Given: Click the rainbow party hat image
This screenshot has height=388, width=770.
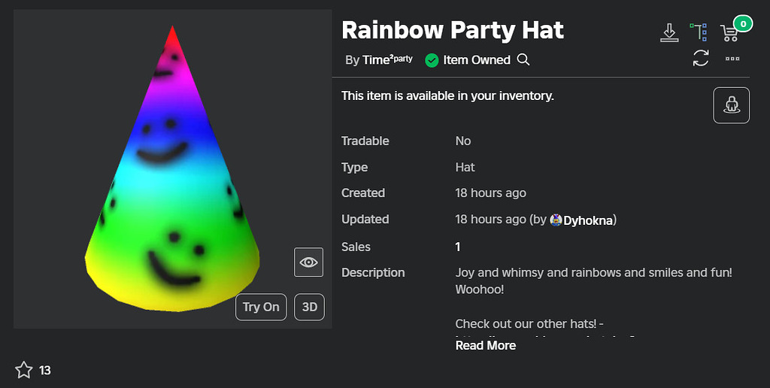Looking at the screenshot, I should [172, 168].
